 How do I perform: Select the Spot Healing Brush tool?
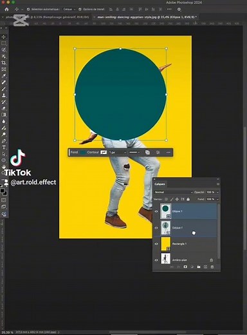[4, 82]
